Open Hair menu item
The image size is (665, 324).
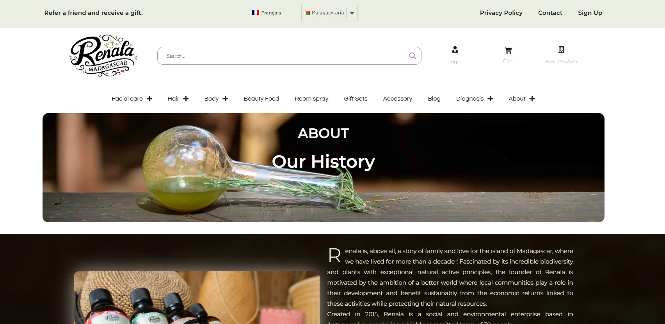(173, 99)
